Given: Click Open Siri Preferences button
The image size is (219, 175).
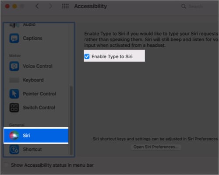Looking at the screenshot, I should tap(155, 147).
